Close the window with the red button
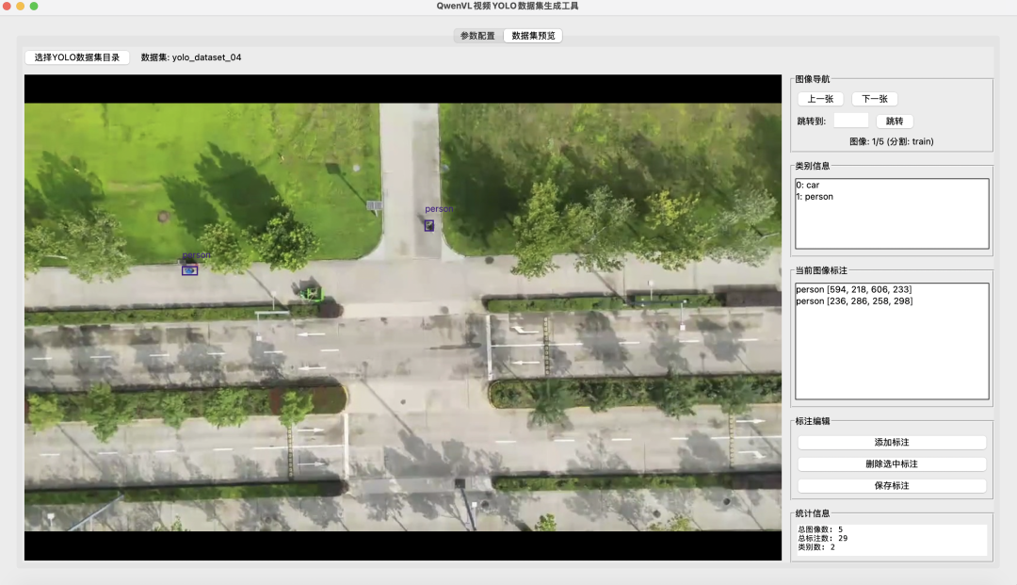Screen dimensions: 1017x585 point(8,6)
